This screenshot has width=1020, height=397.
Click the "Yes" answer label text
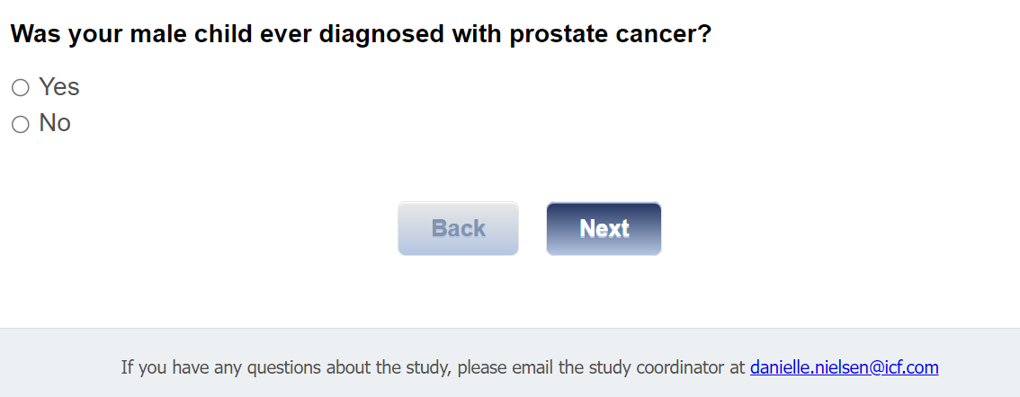[x=59, y=87]
